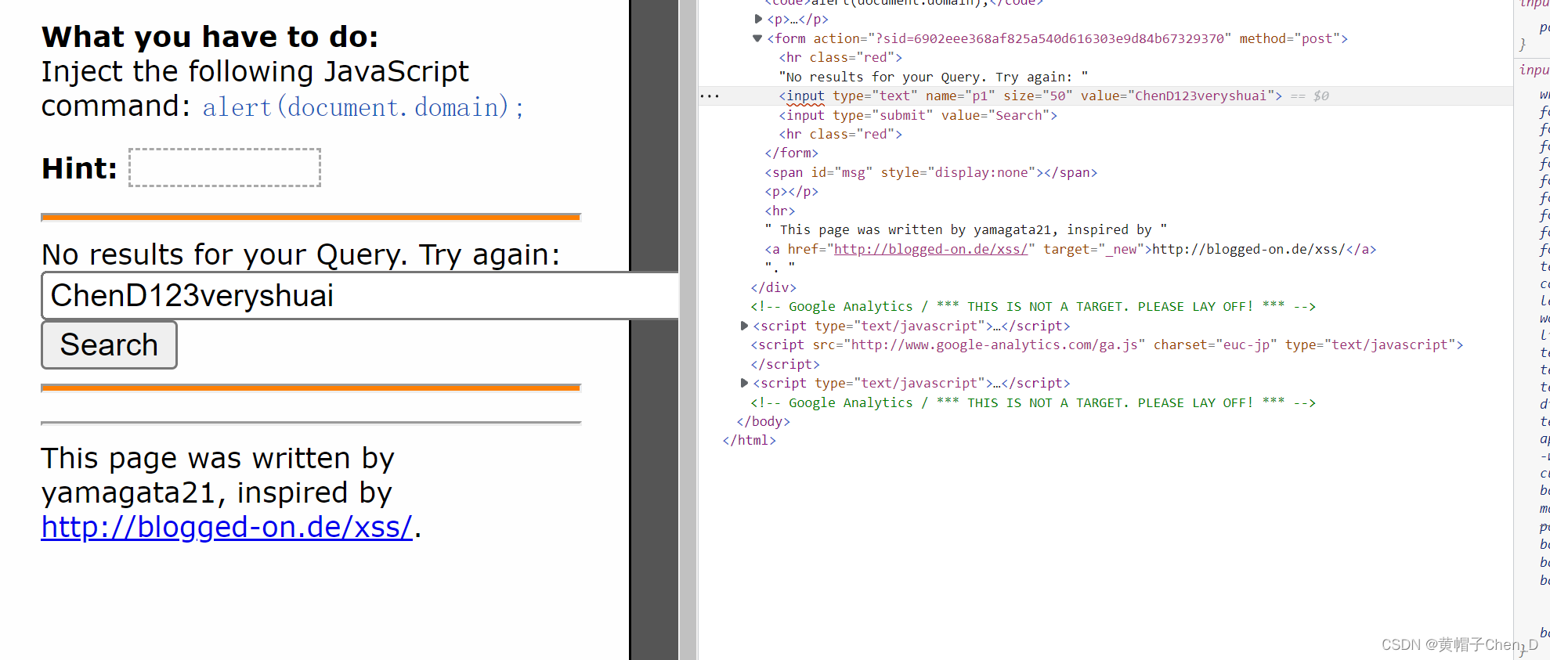Open the three-dot actions beside selected input node
The width and height of the screenshot is (1550, 660).
tap(710, 96)
